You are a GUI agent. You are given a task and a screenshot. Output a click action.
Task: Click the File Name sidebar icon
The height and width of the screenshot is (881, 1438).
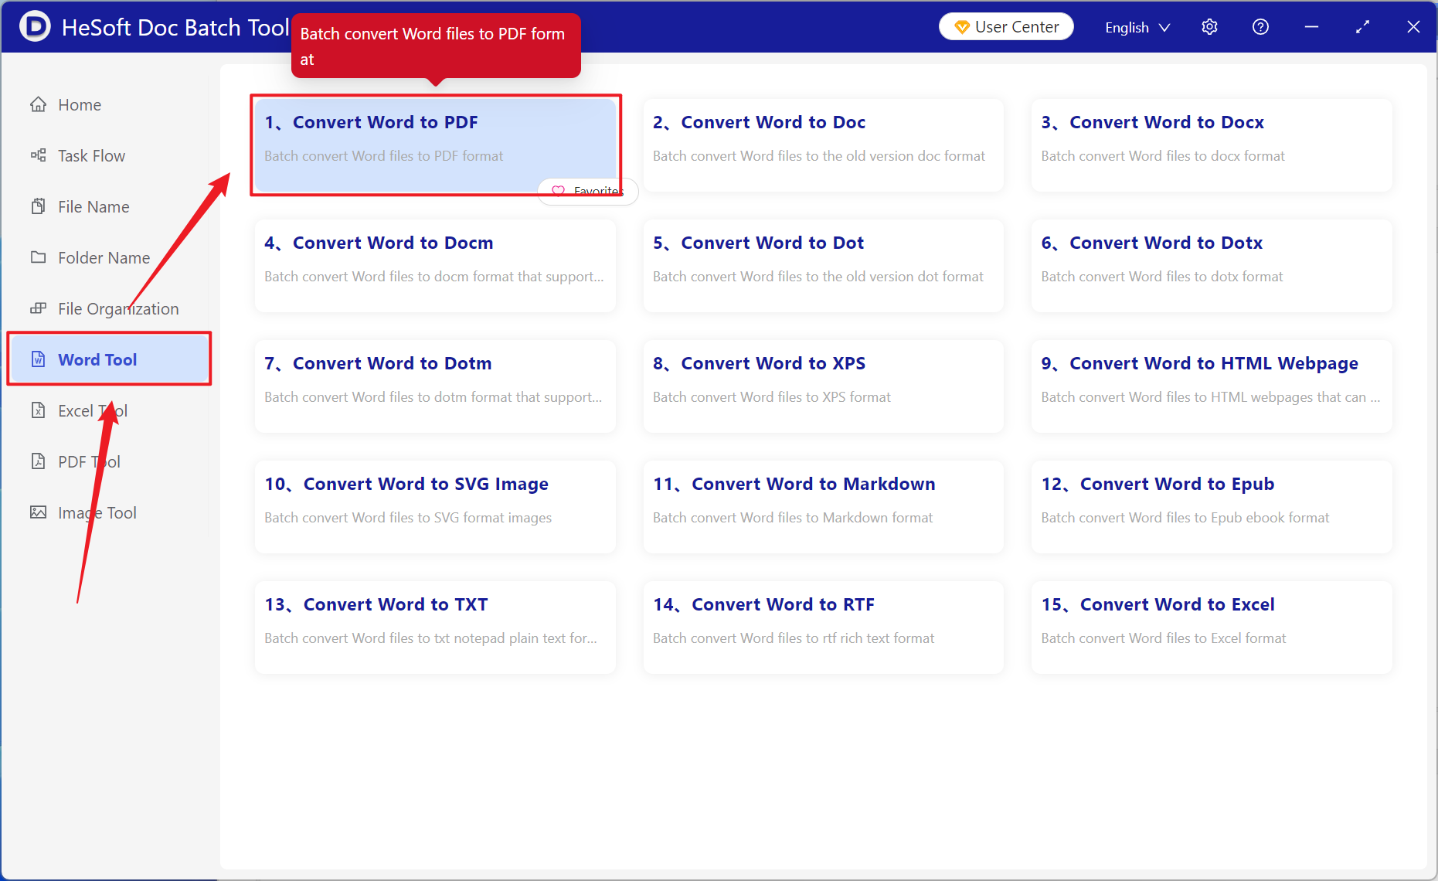pyautogui.click(x=38, y=206)
